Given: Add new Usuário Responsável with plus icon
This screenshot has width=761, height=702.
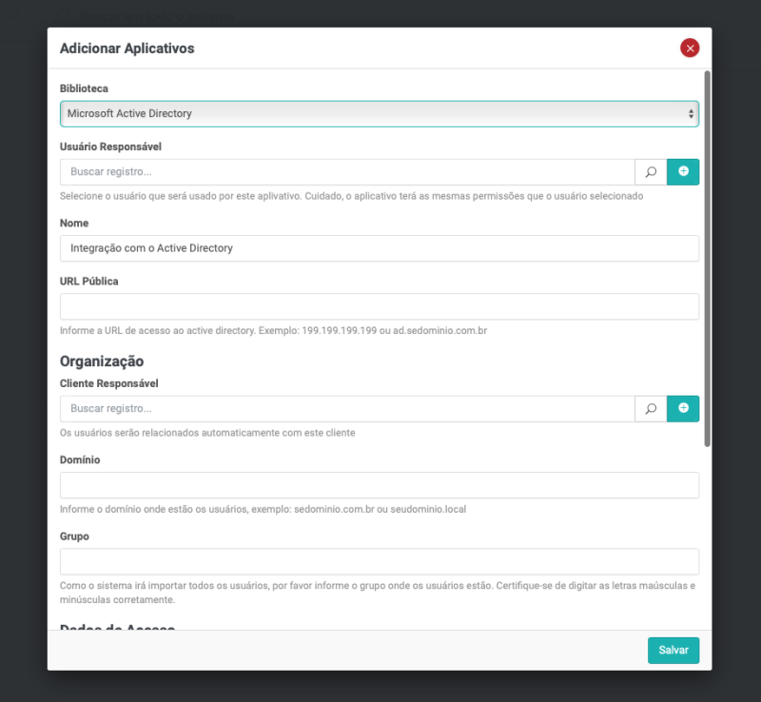Looking at the screenshot, I should click(683, 172).
